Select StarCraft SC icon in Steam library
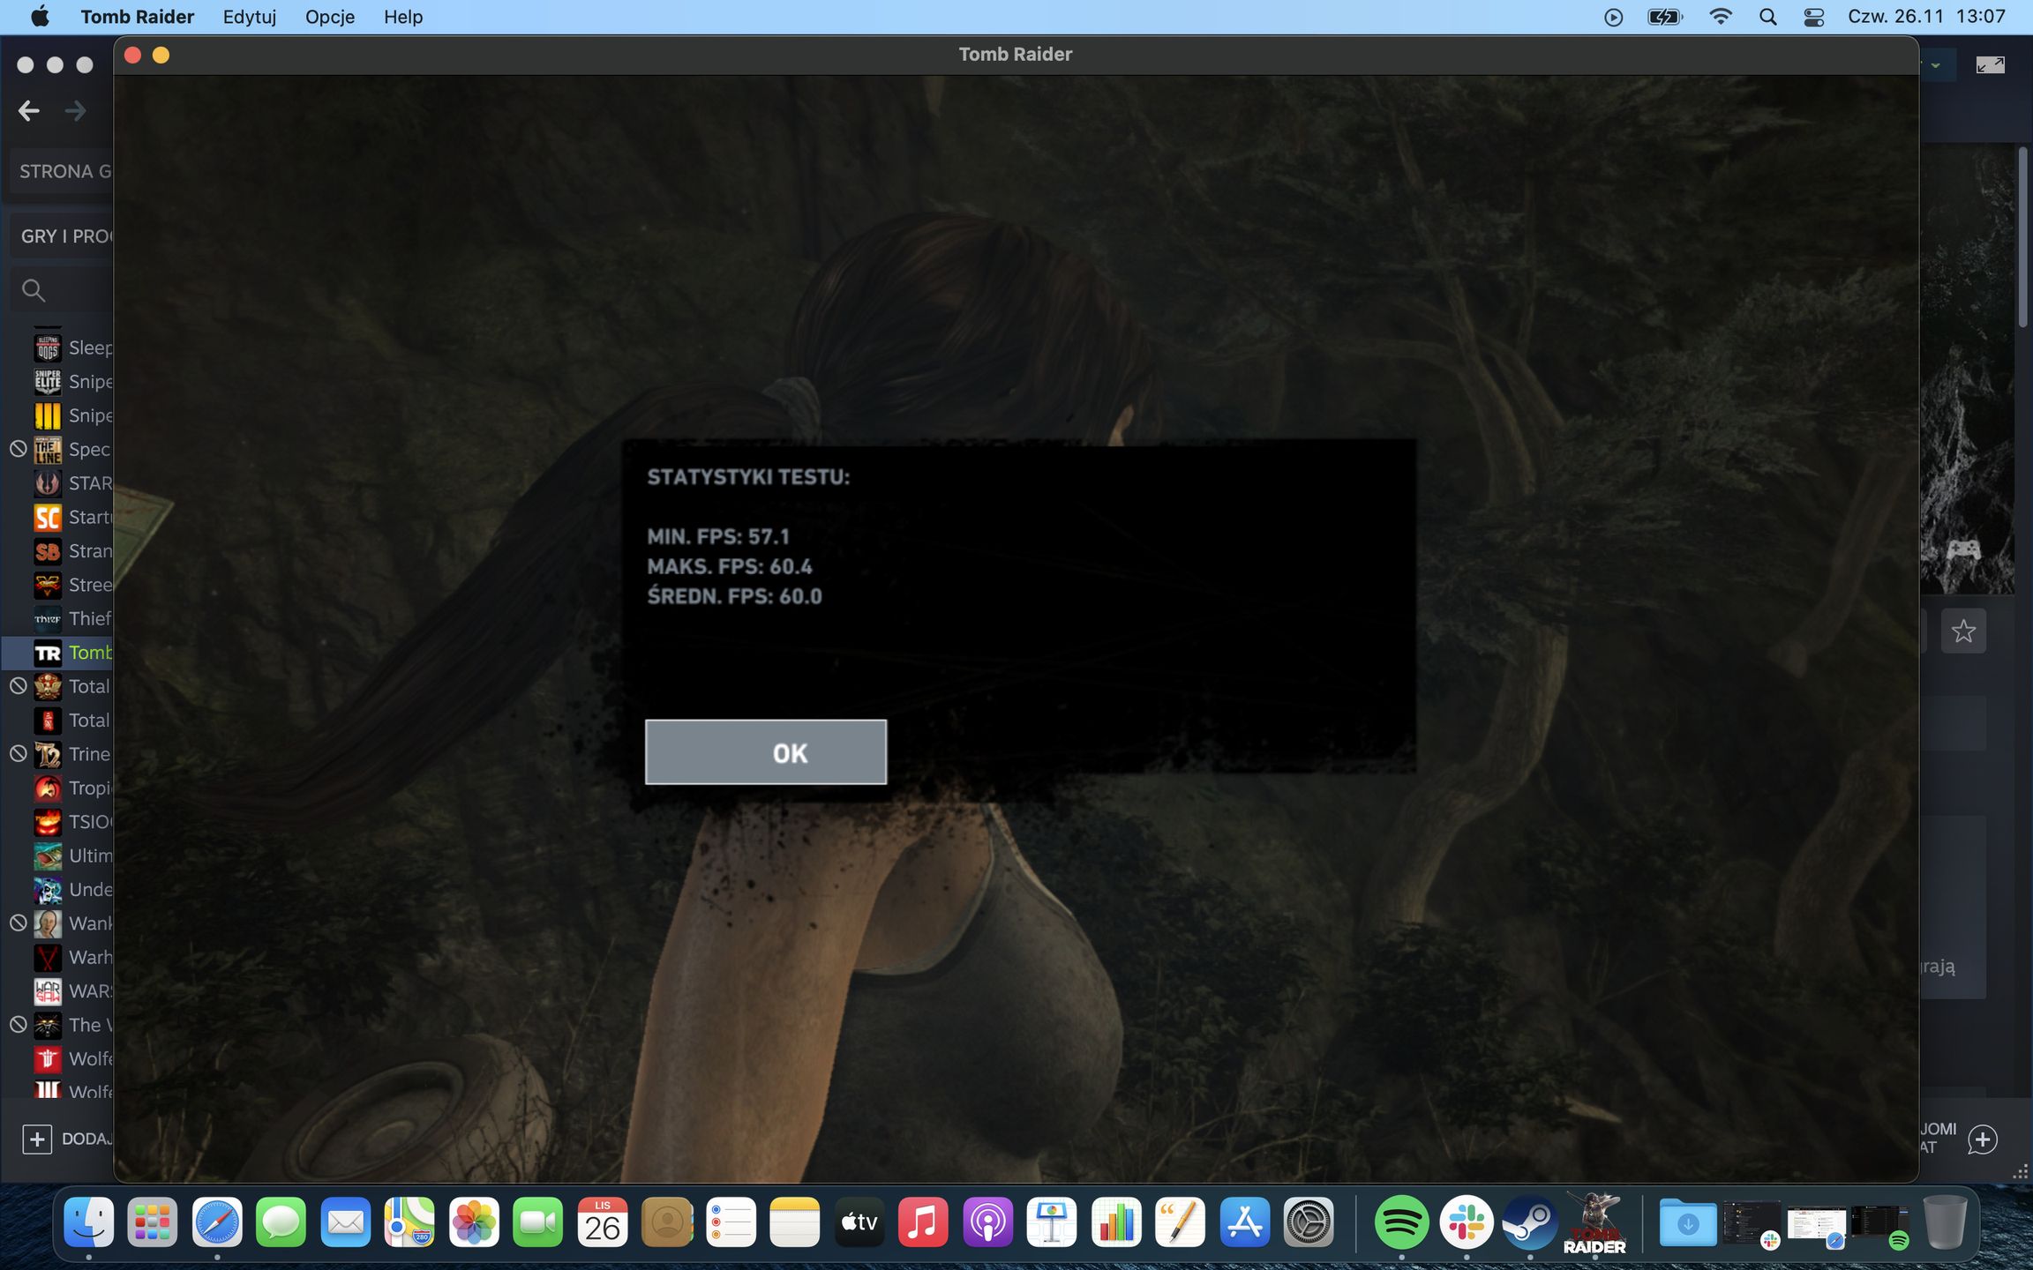2033x1270 pixels. (x=48, y=517)
